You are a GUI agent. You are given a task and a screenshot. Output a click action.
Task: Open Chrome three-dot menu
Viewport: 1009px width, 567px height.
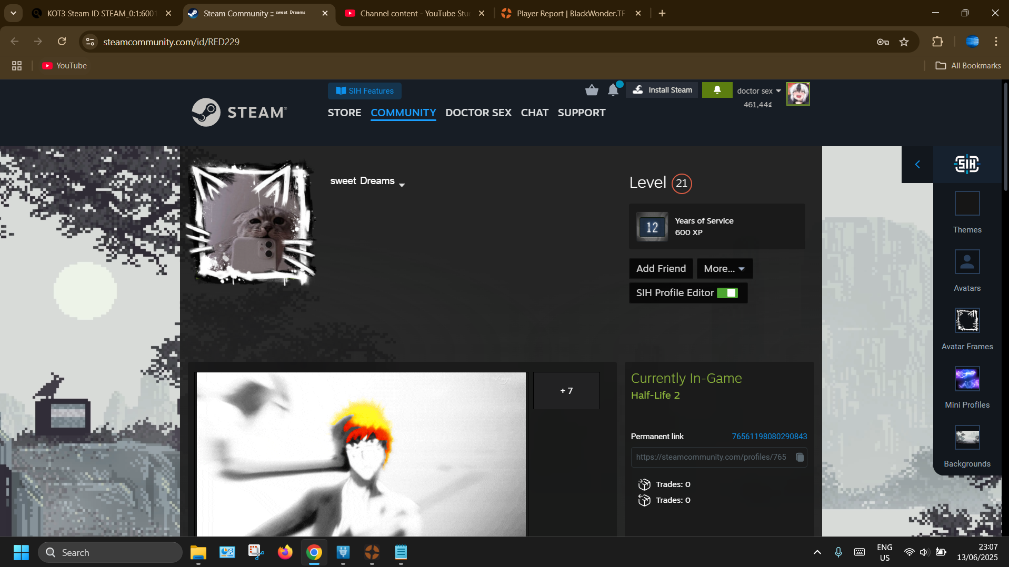(x=996, y=42)
